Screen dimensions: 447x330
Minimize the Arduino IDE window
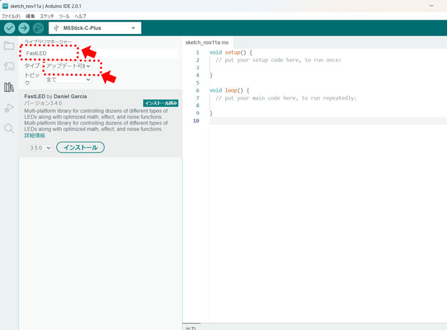[x=432, y=6]
